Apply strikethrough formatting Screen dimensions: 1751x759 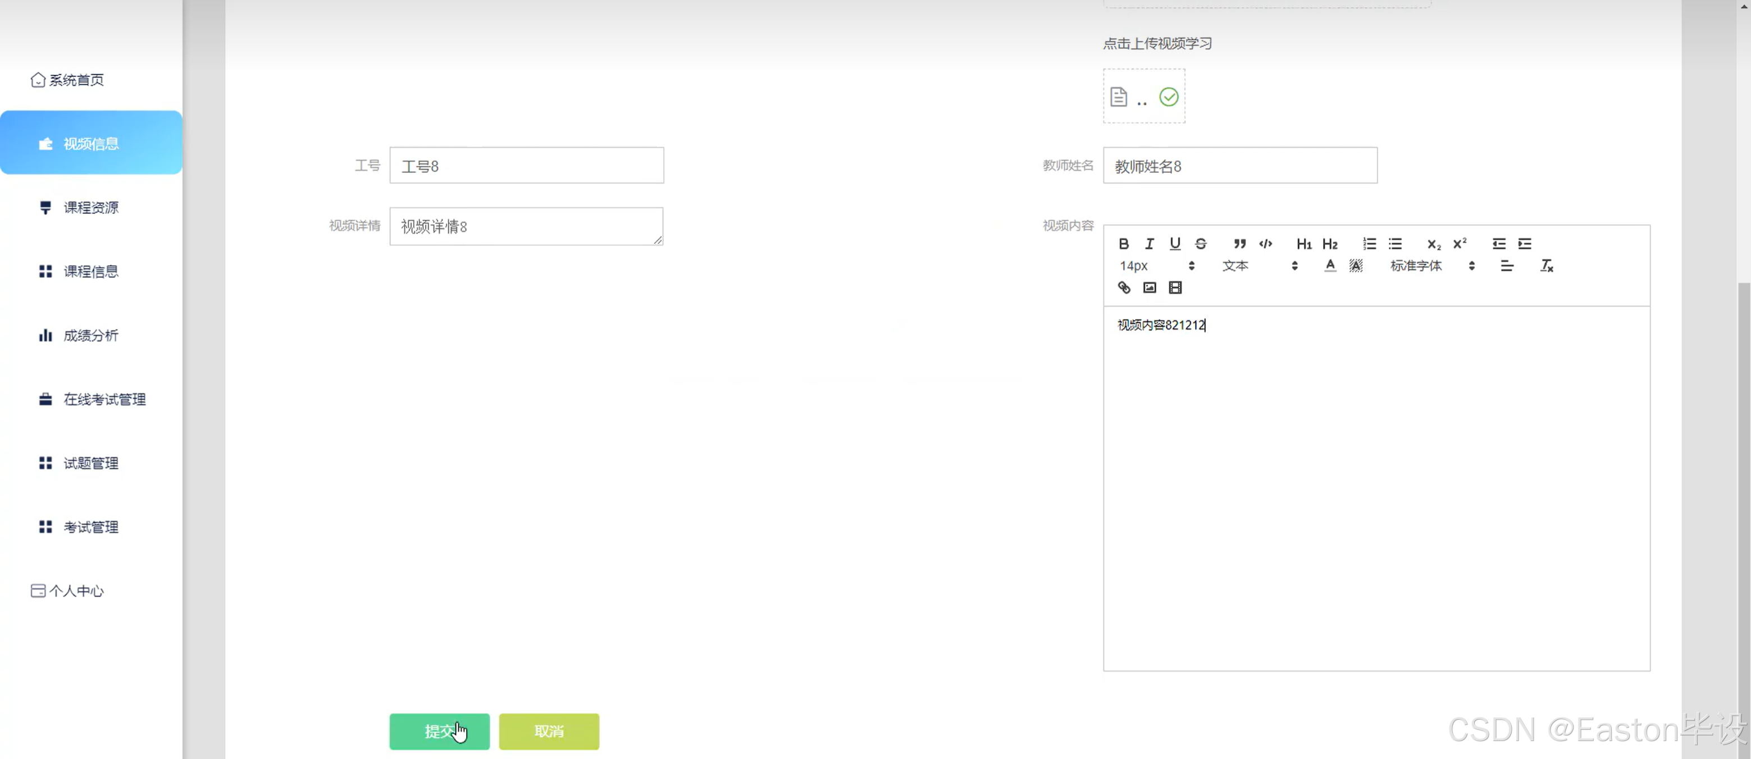tap(1201, 244)
